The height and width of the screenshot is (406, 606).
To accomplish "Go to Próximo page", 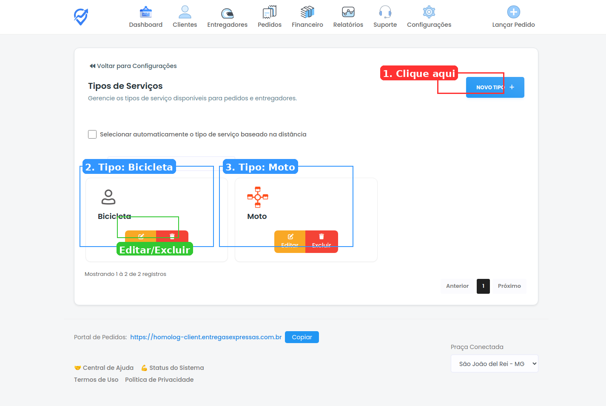I will 509,286.
